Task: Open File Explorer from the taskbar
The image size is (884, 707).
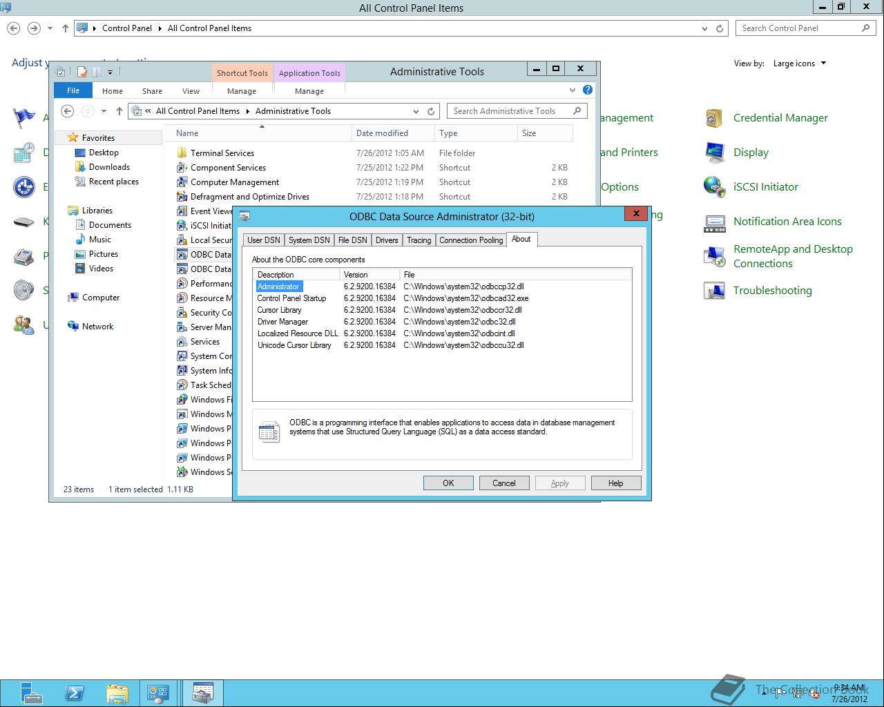Action: click(x=117, y=693)
